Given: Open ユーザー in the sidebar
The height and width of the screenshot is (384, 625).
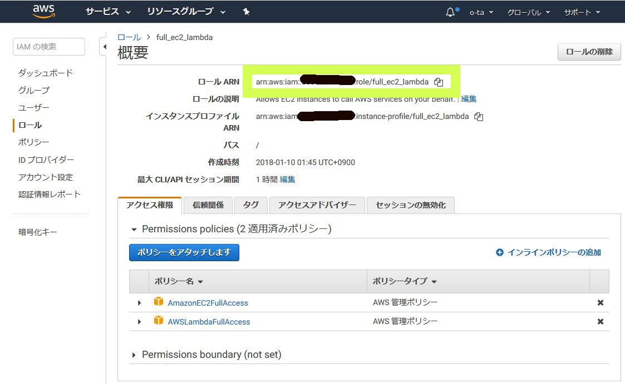Looking at the screenshot, I should (x=34, y=107).
